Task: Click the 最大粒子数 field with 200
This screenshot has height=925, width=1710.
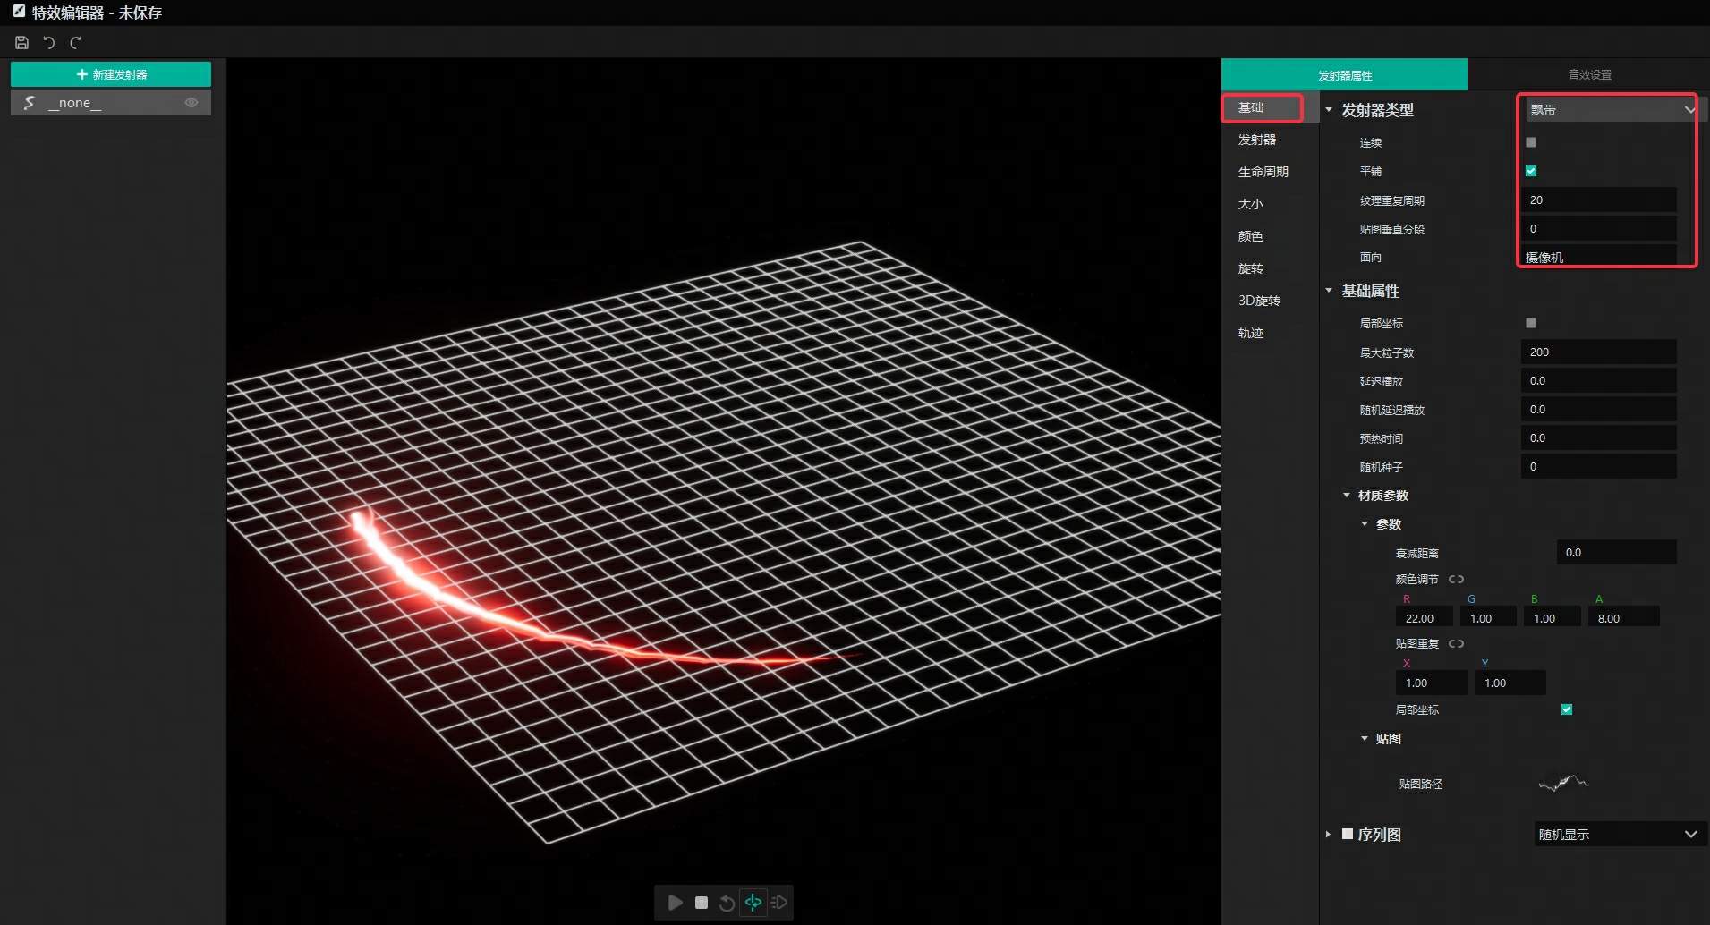Action: [x=1598, y=352]
